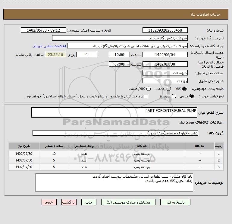The height and width of the screenshot is (224, 232).
Task: Click the واحد شمارش column header
Action: tap(84, 146)
